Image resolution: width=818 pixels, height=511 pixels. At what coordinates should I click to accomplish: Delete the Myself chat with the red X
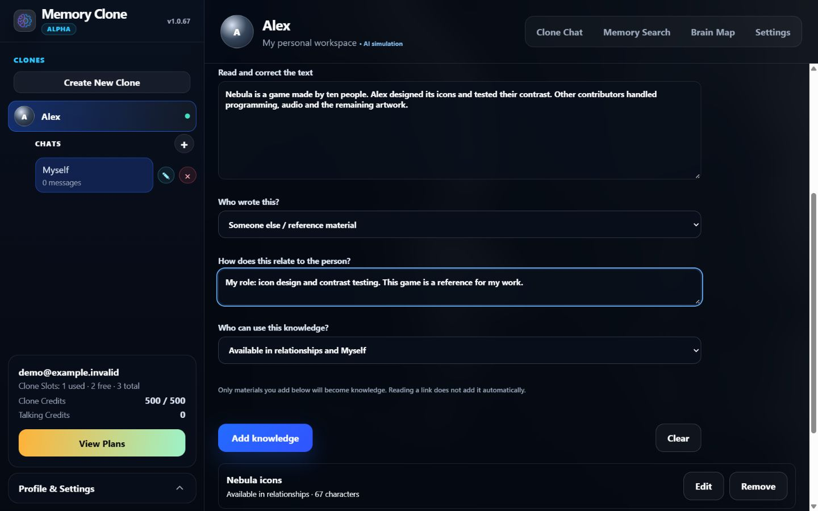click(187, 175)
